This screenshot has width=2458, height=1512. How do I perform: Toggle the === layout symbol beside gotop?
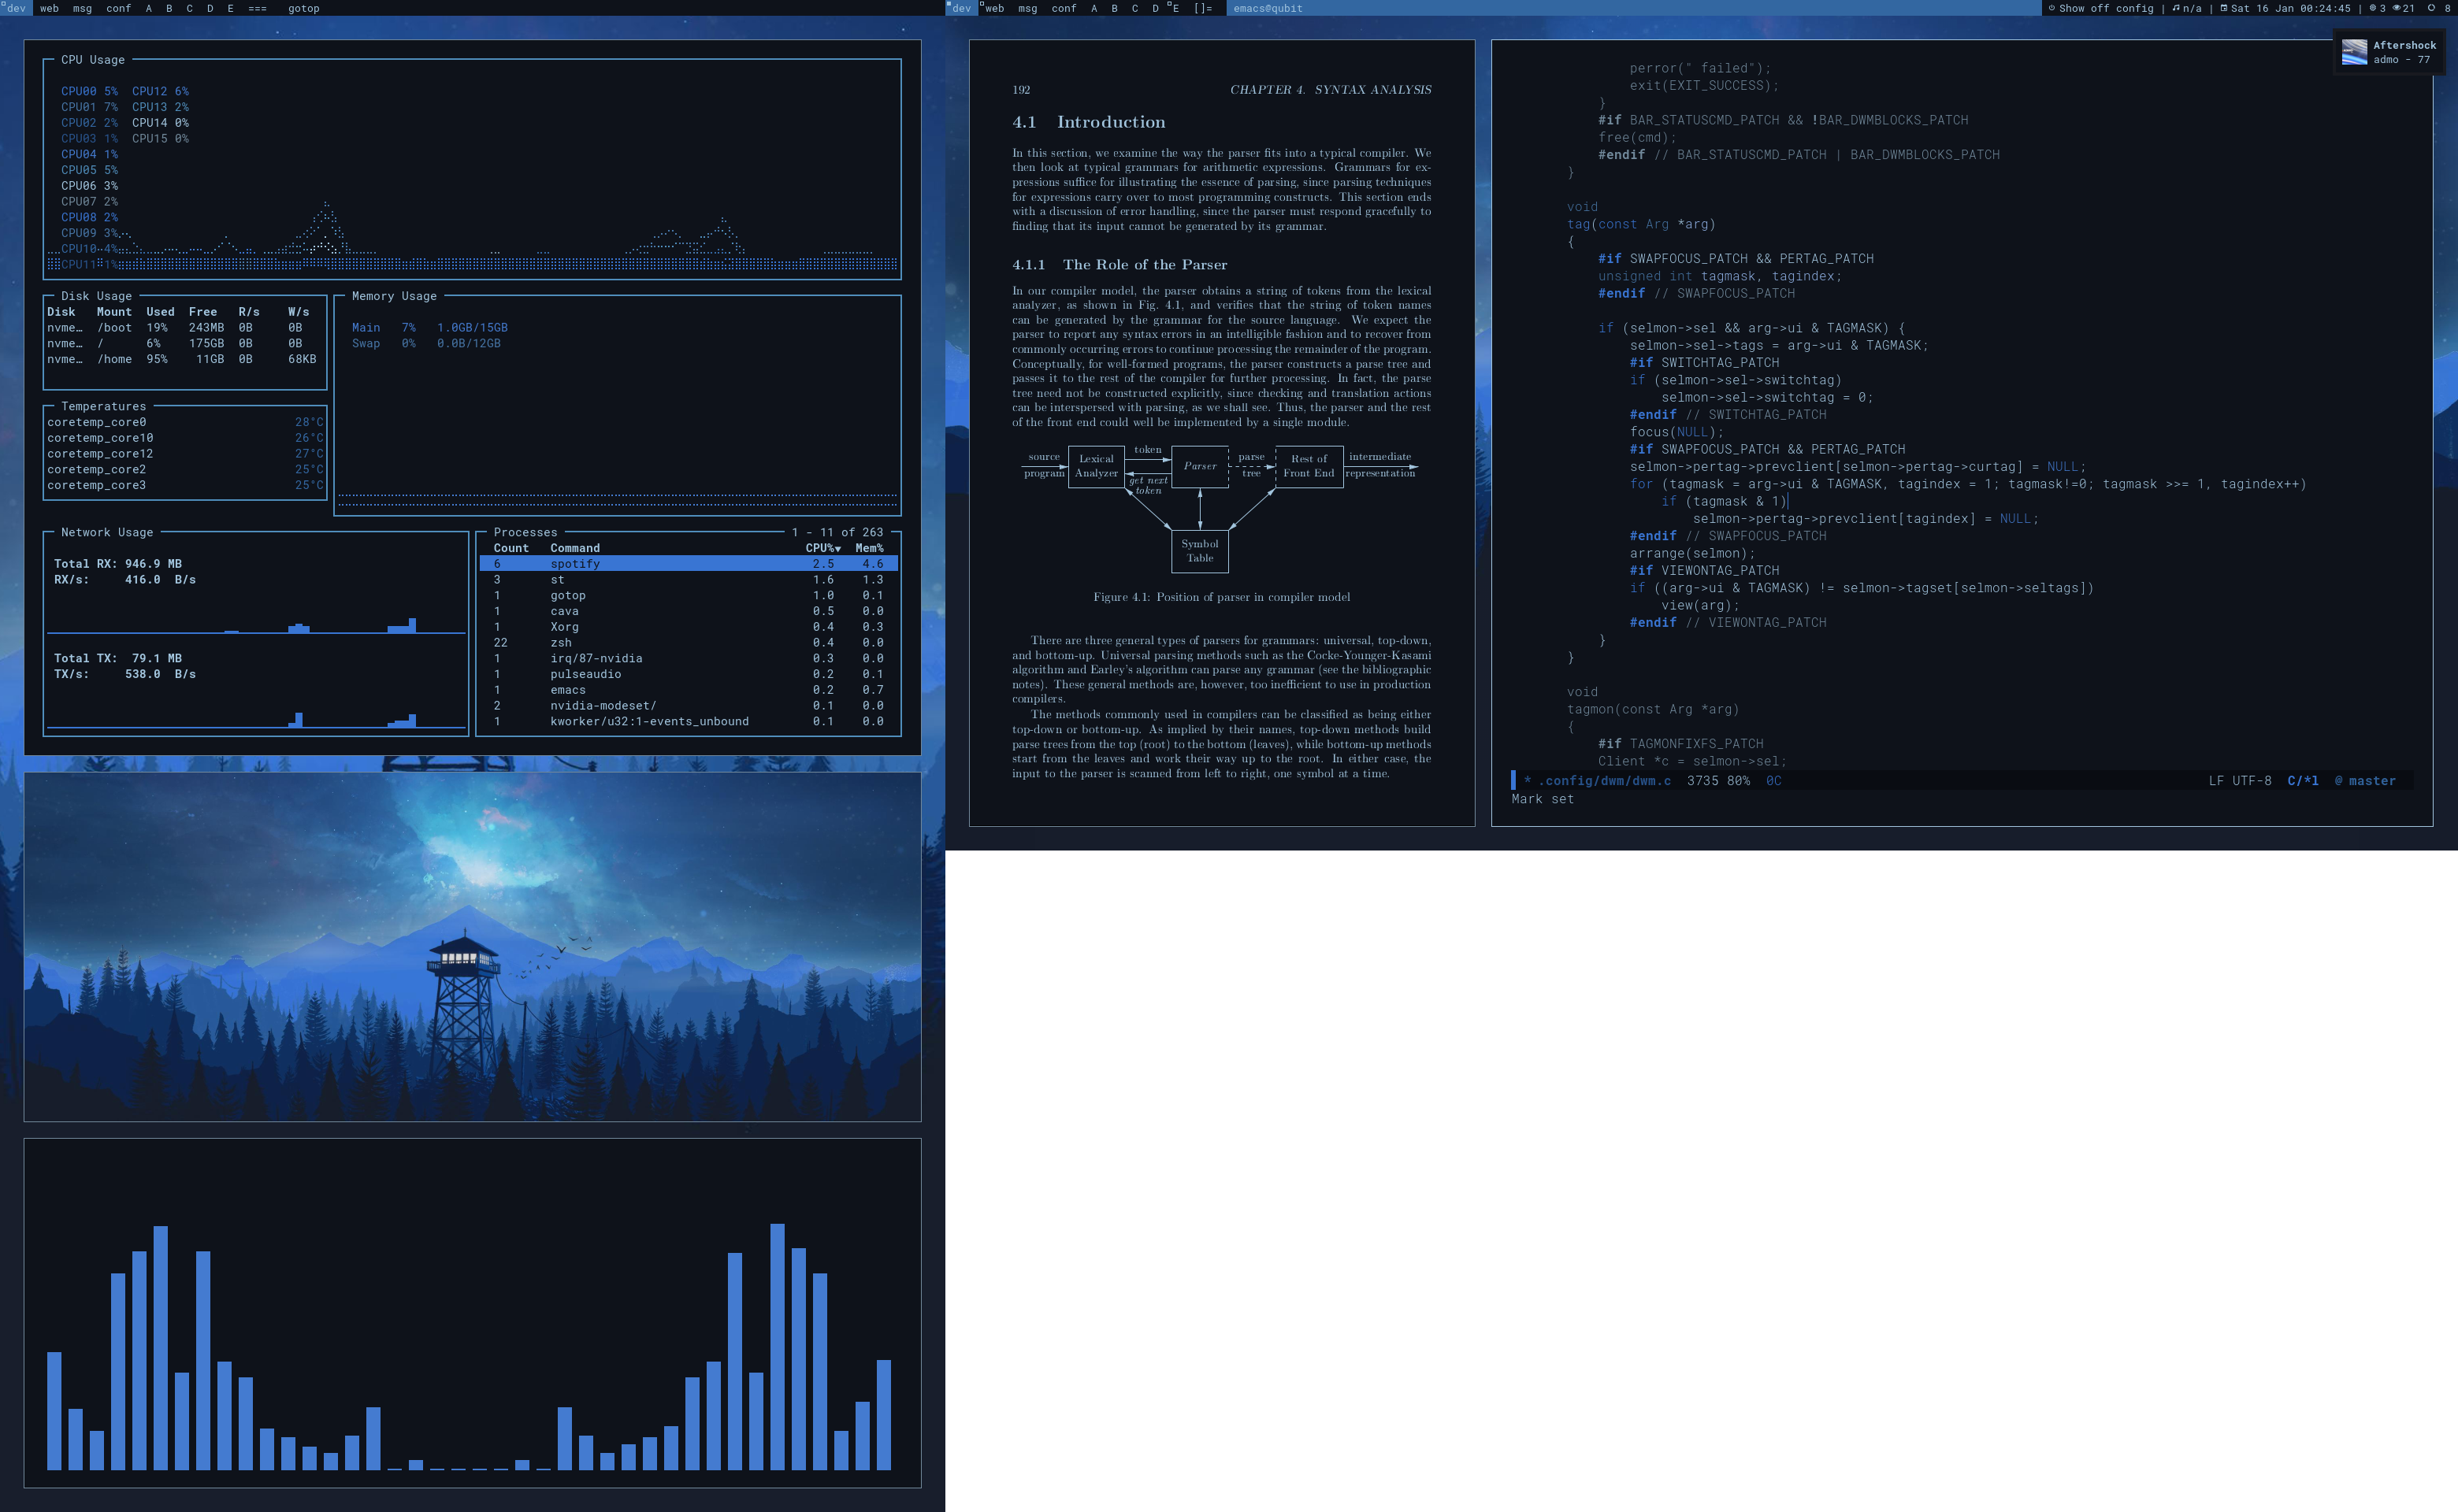coord(257,8)
